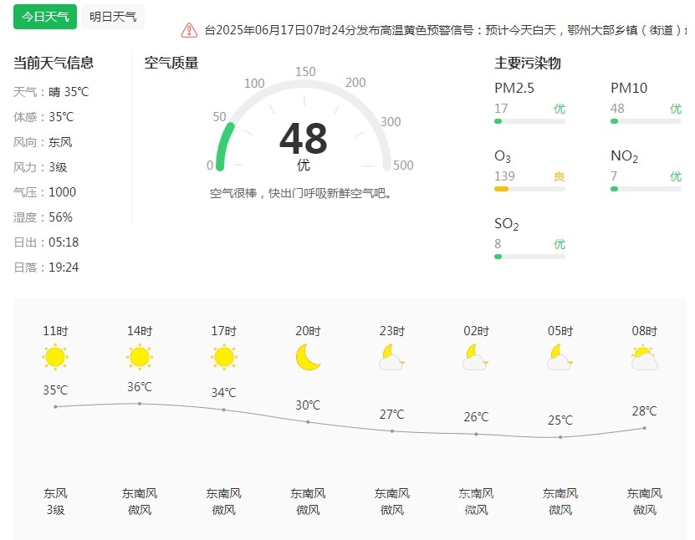Screen dimensions: 695x540
Task: Click the sun icon for 11时
Action: pyautogui.click(x=55, y=357)
